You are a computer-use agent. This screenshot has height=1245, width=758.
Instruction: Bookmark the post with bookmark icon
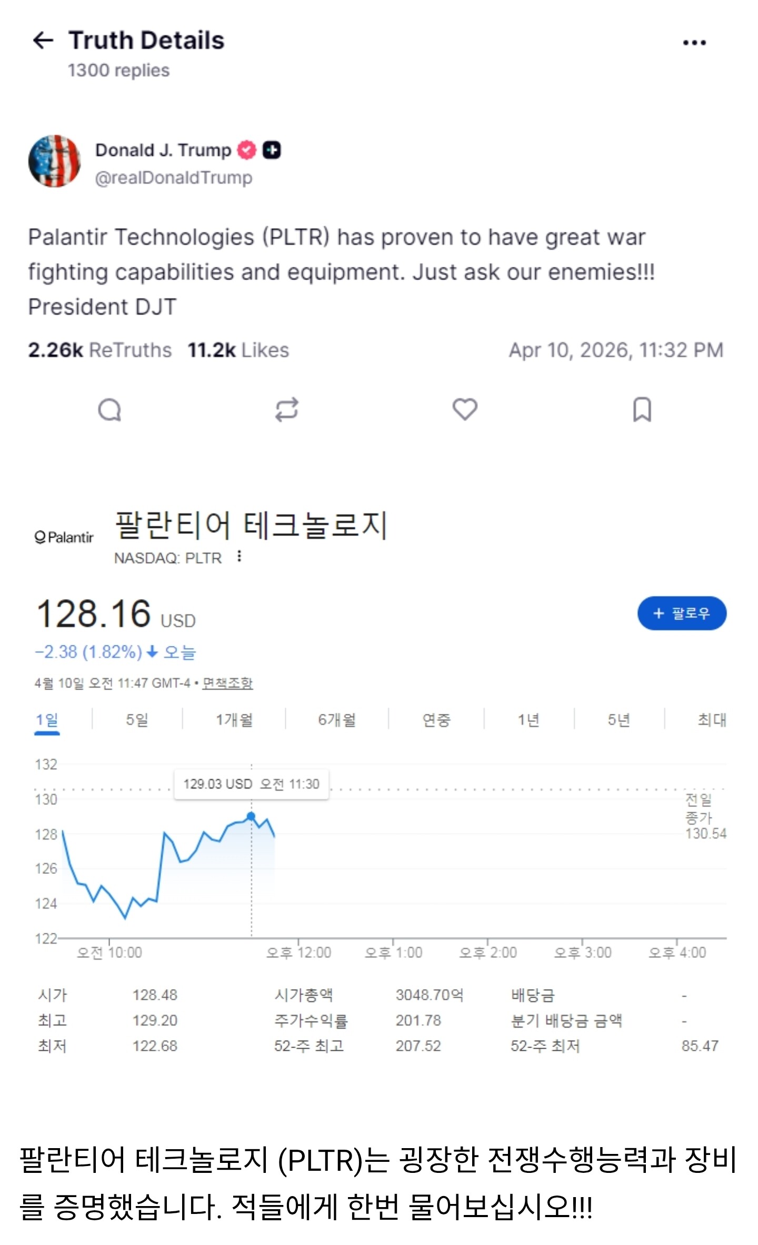(642, 410)
